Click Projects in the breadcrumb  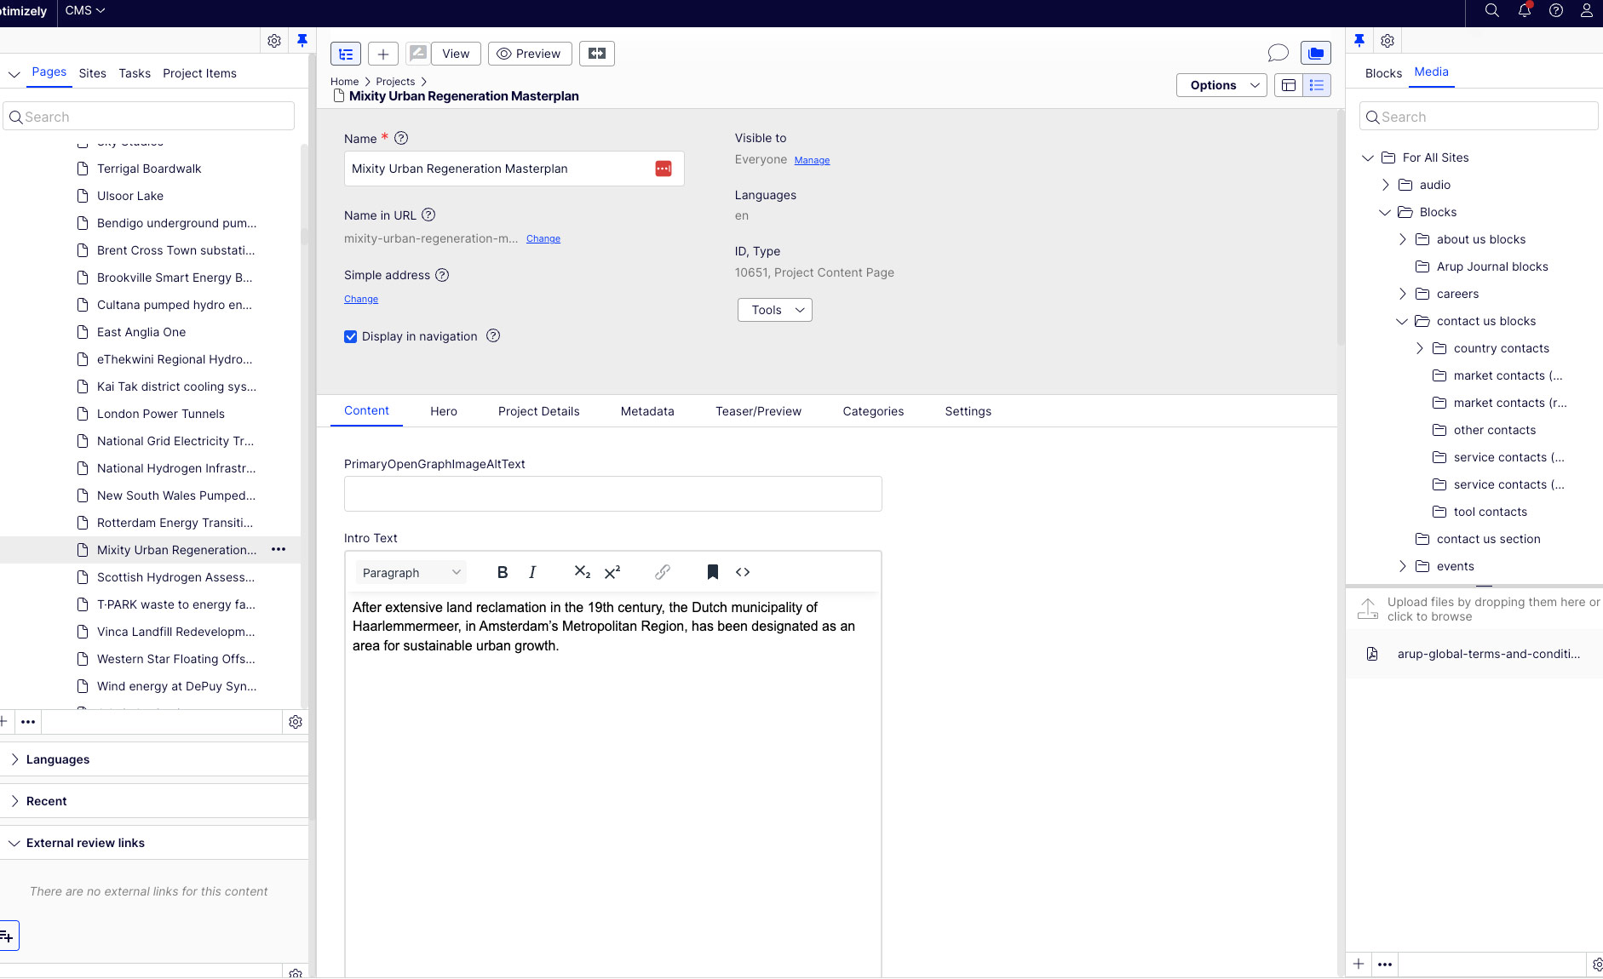pos(395,82)
